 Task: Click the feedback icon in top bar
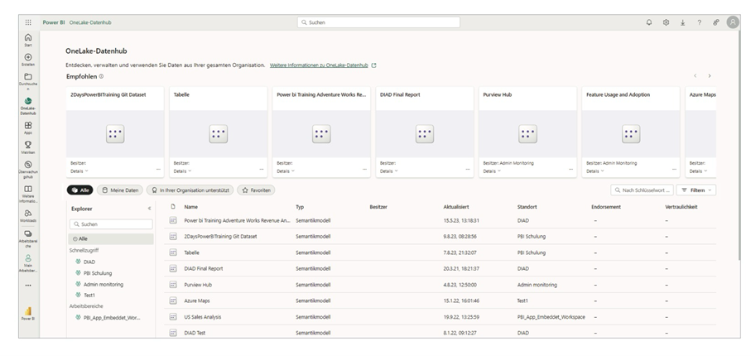coord(716,22)
